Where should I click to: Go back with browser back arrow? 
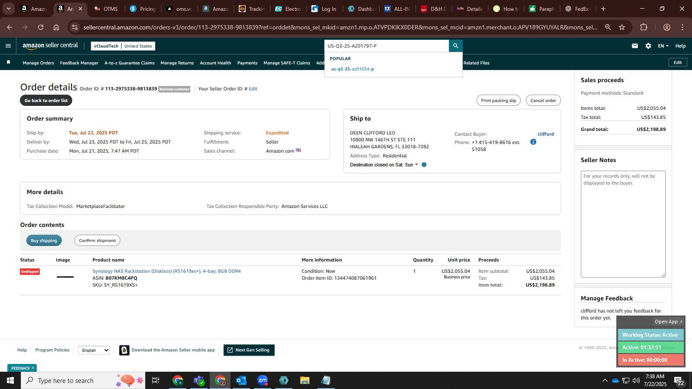10,27
